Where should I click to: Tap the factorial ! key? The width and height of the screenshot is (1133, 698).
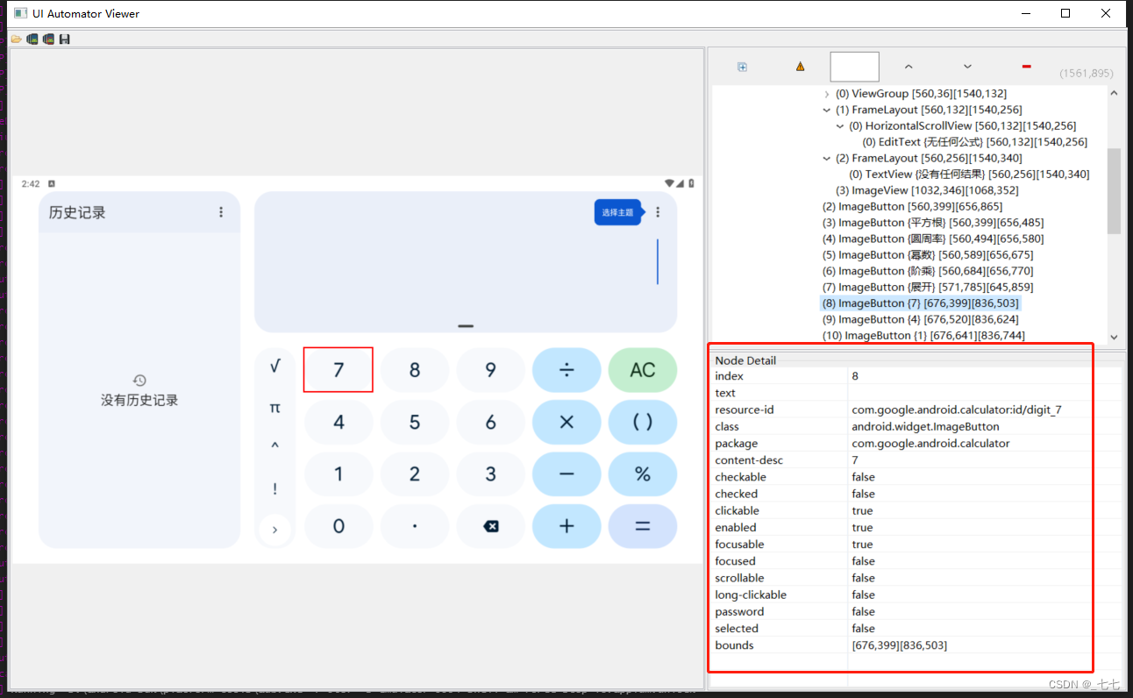pos(275,488)
